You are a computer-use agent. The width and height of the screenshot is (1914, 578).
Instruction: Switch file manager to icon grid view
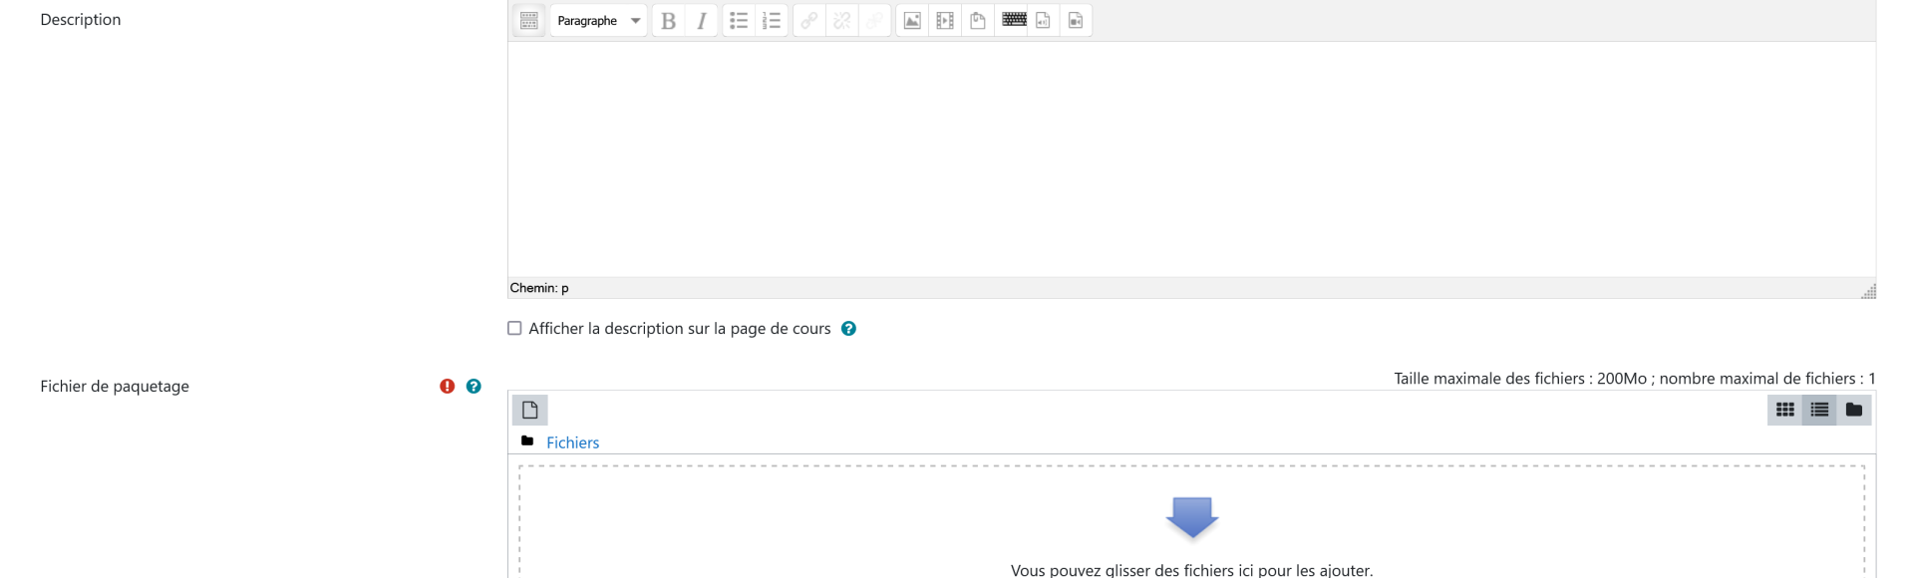1784,410
